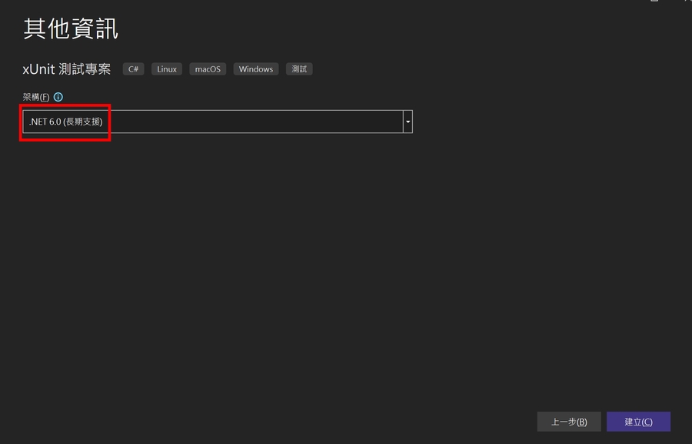Image resolution: width=692 pixels, height=444 pixels.
Task: Go back with the 上一步(B) button
Action: point(569,422)
